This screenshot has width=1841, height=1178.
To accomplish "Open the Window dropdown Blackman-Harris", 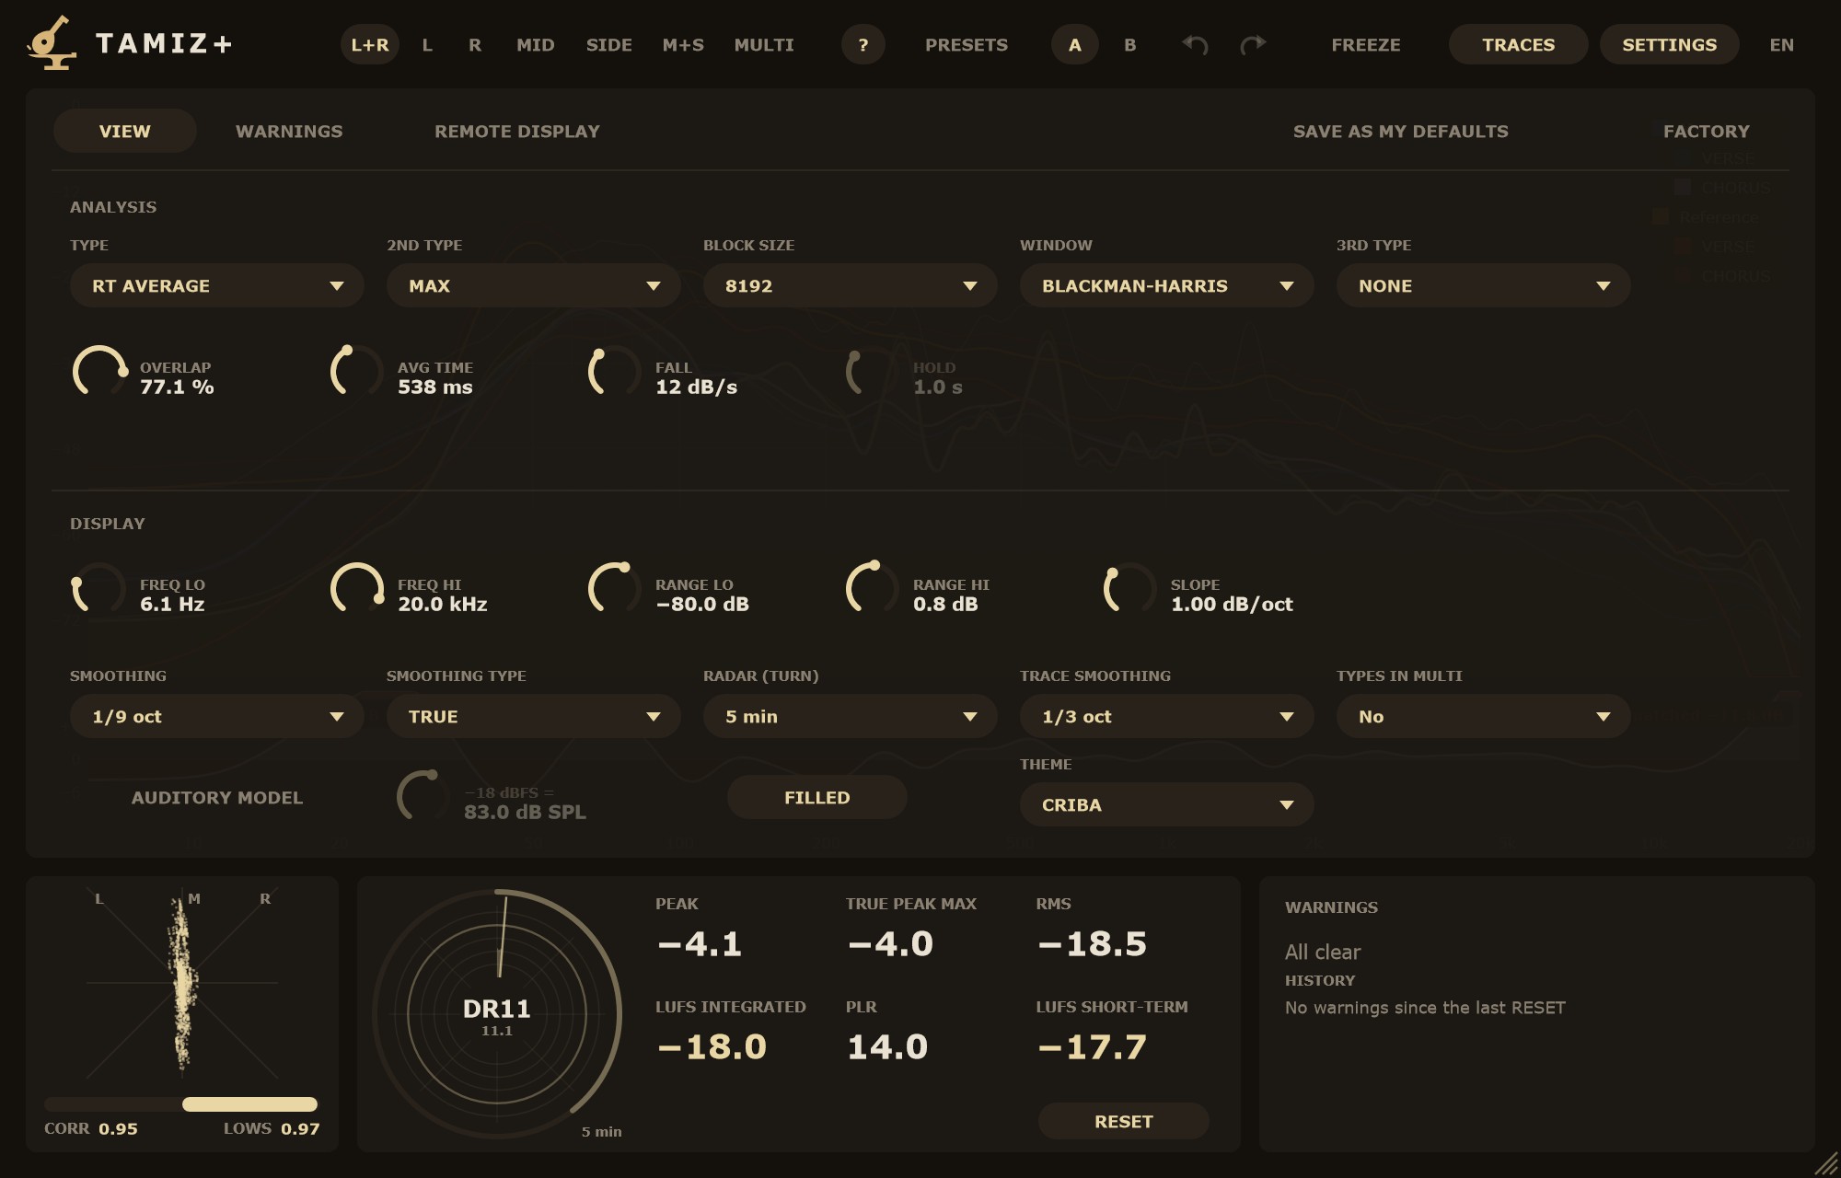I will point(1167,285).
